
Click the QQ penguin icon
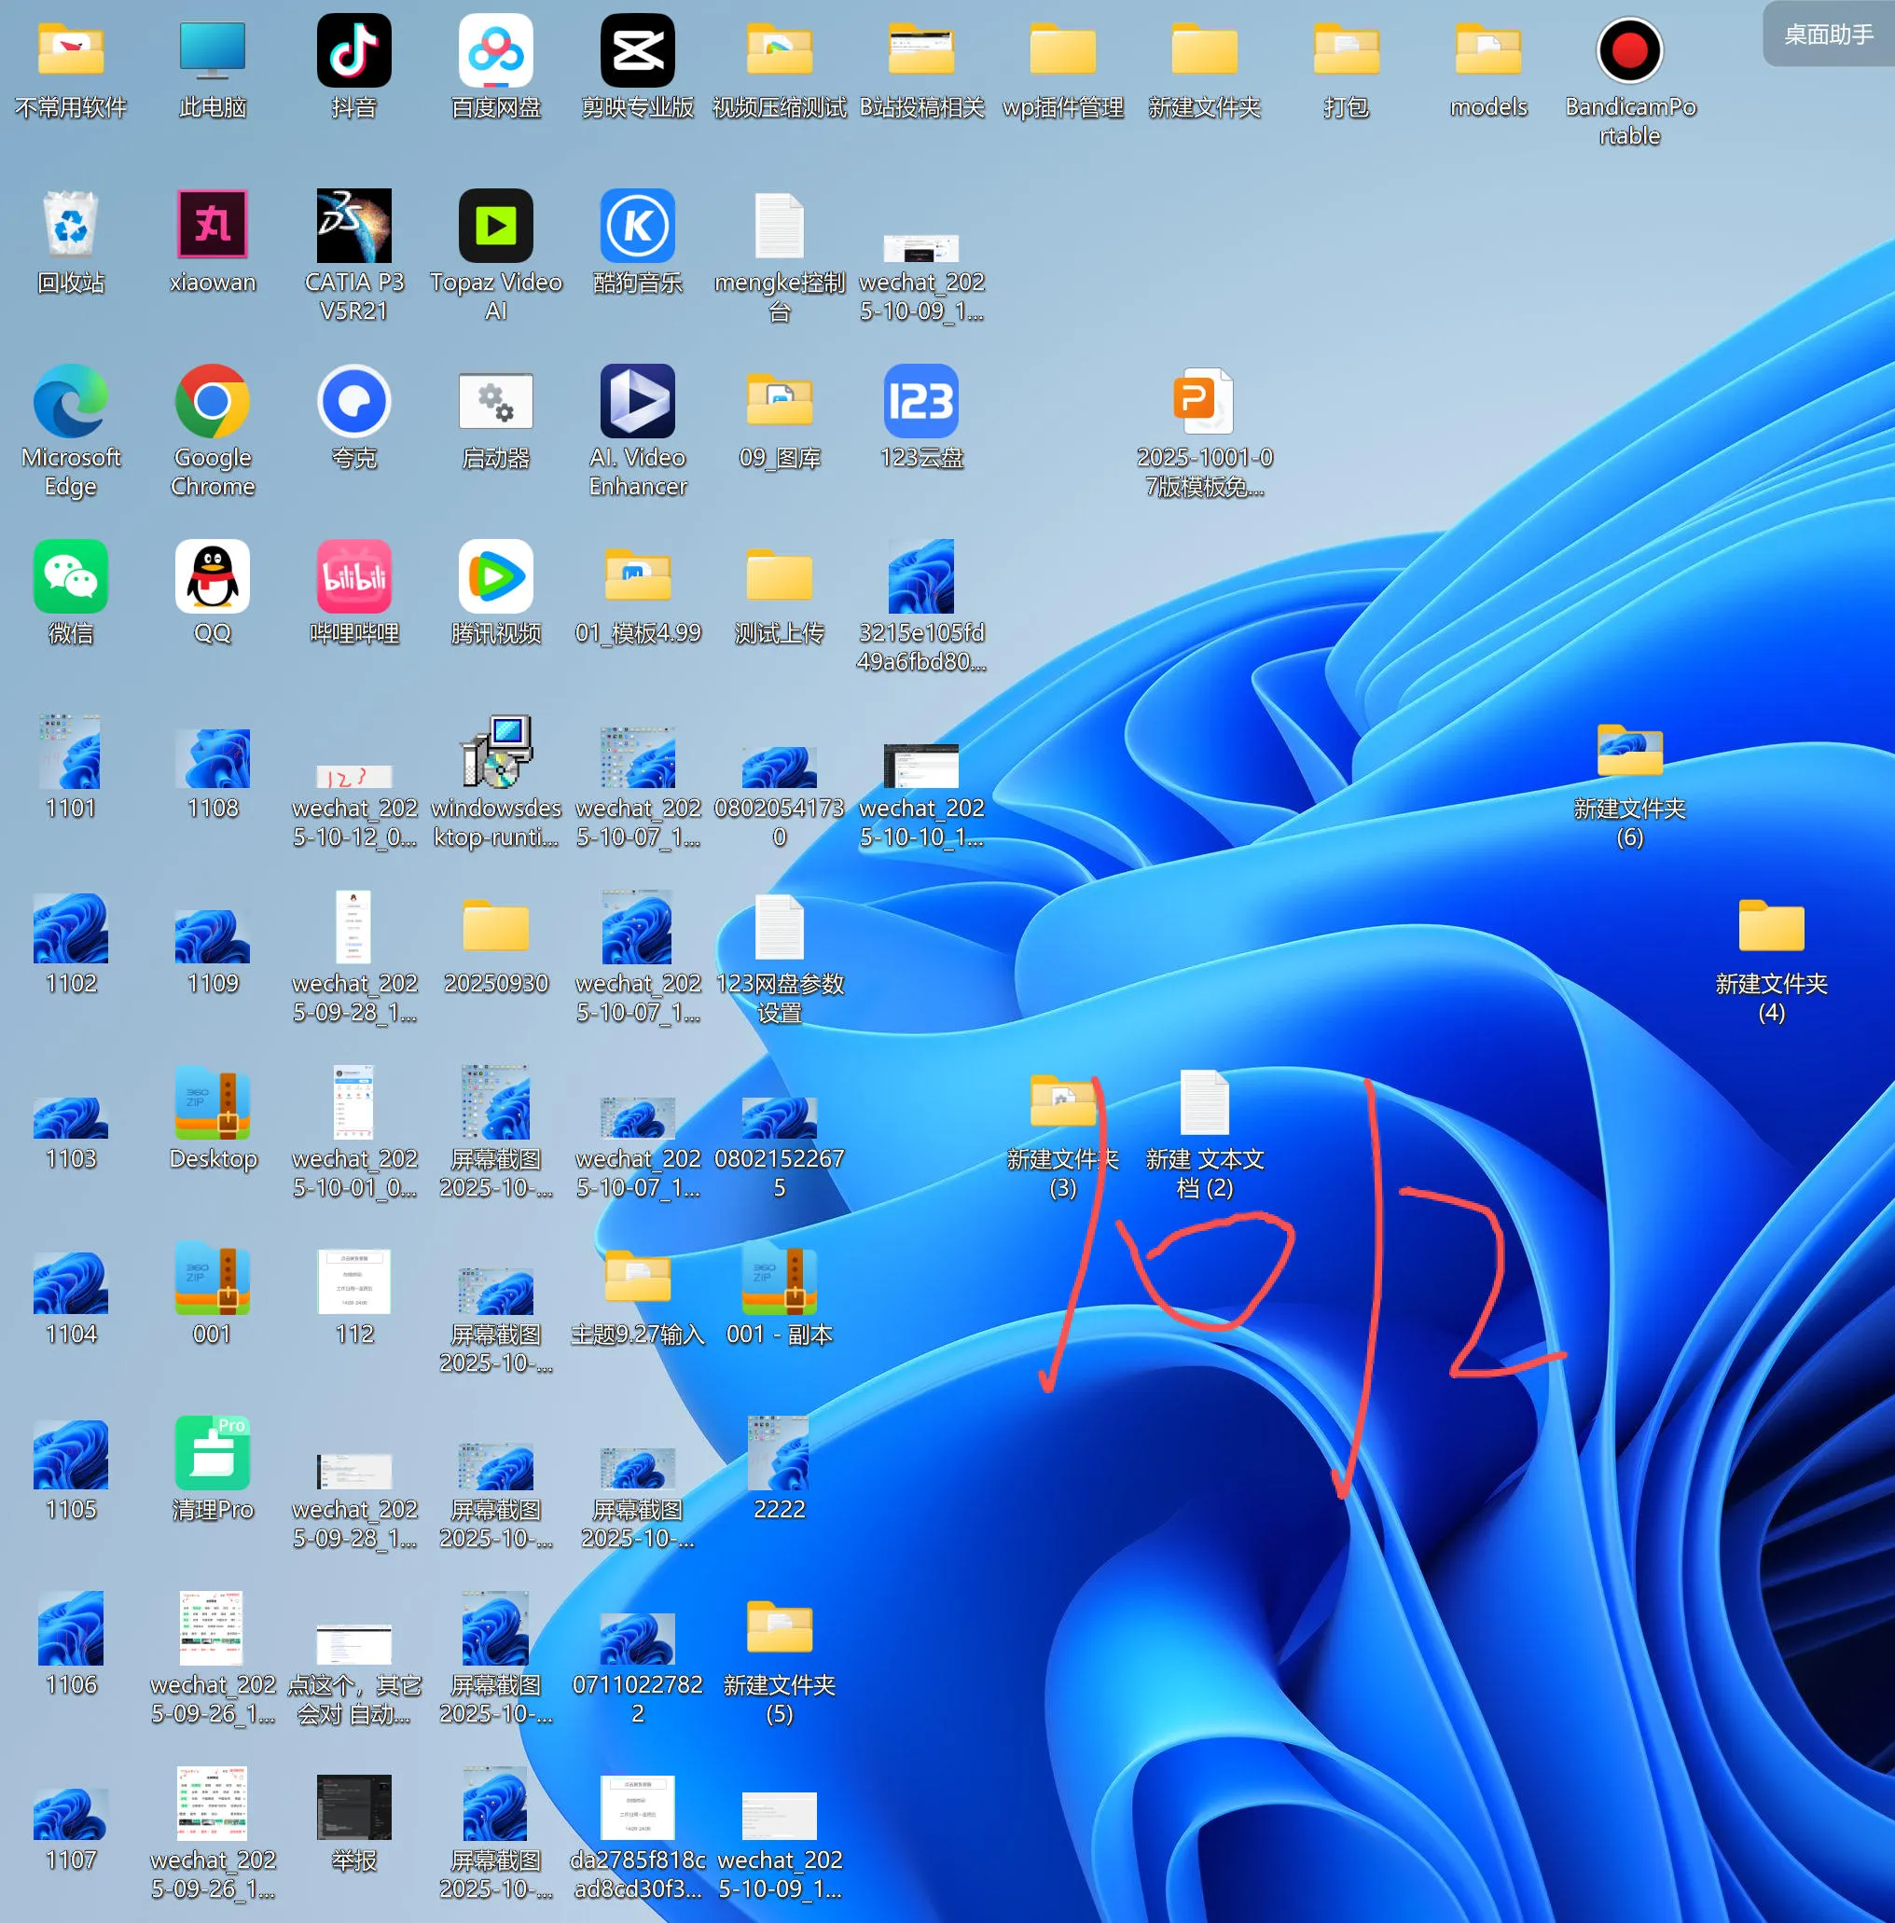pyautogui.click(x=212, y=576)
